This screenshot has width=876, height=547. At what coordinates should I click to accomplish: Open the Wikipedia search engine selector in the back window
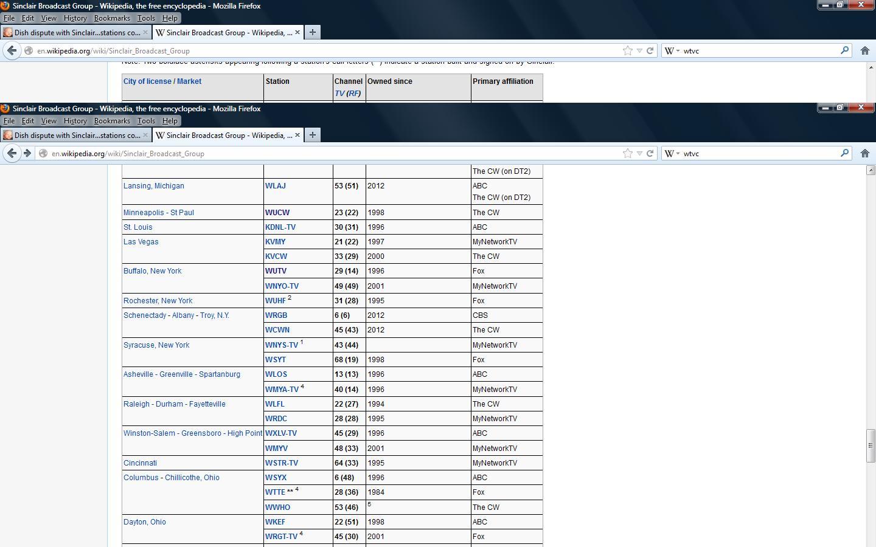point(672,50)
